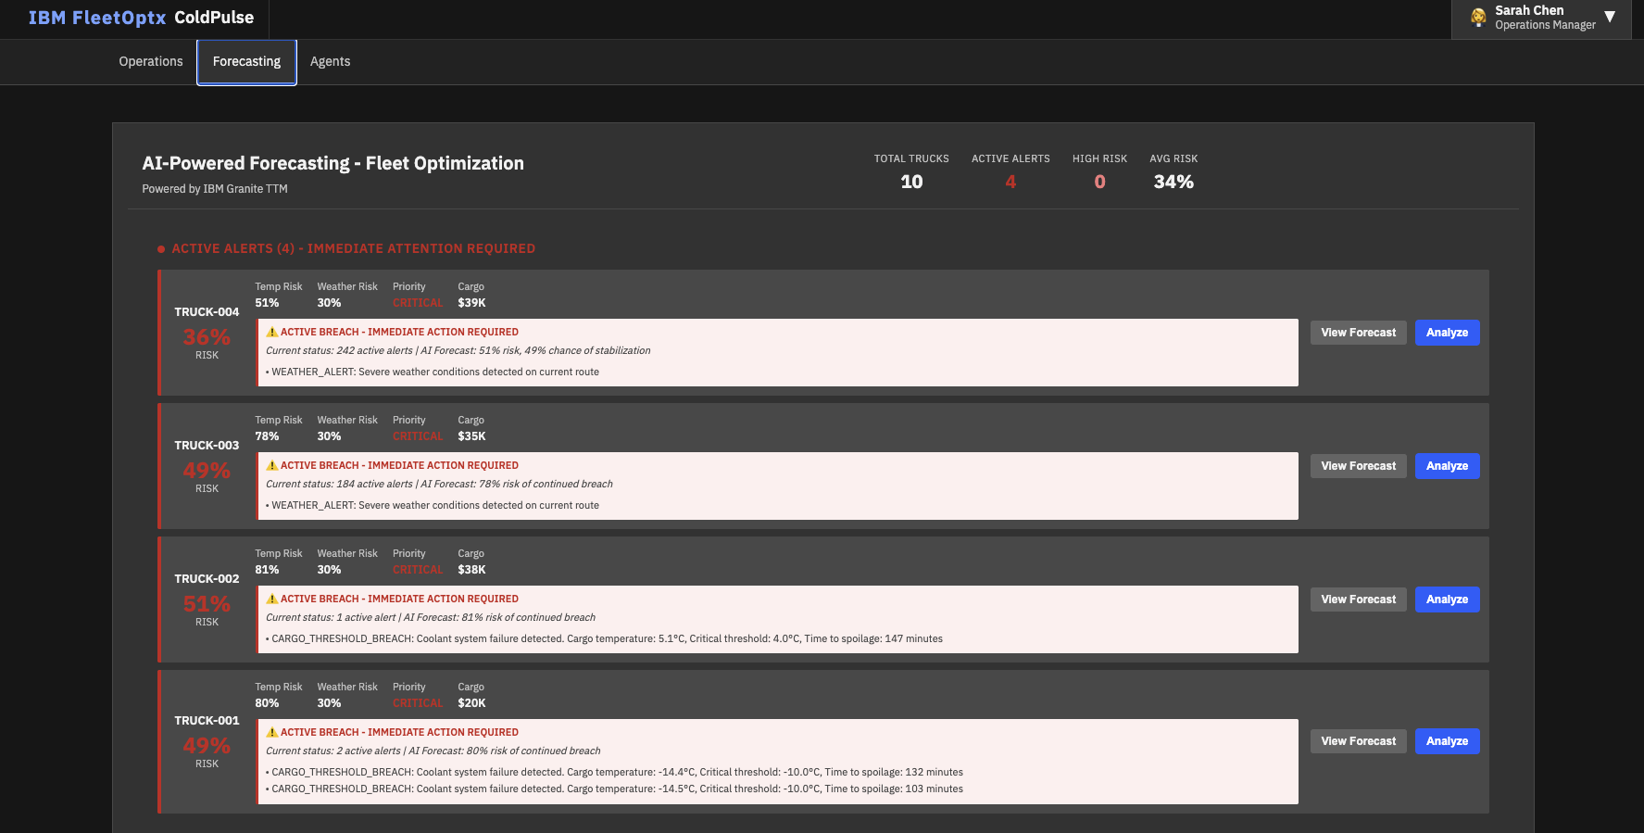The height and width of the screenshot is (833, 1644).
Task: Click Sarah Chen name label
Action: point(1529,10)
